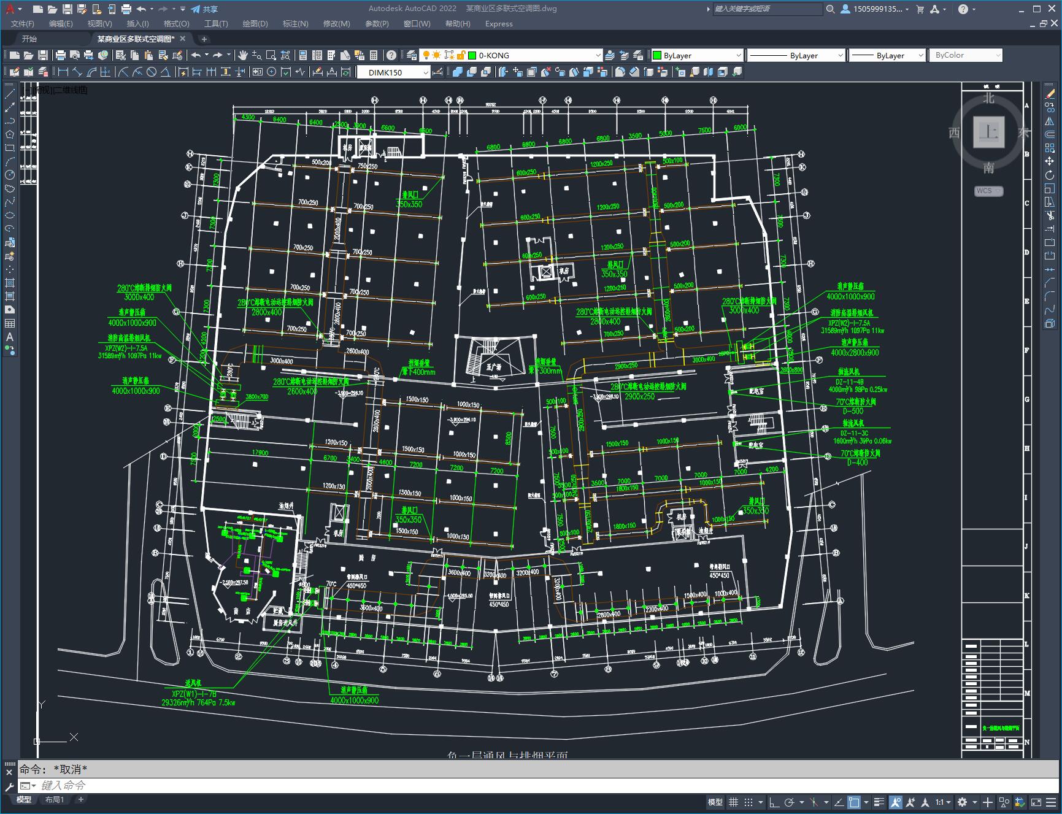The height and width of the screenshot is (814, 1062).
Task: Click the Aligned dimension tool
Action: [x=77, y=72]
